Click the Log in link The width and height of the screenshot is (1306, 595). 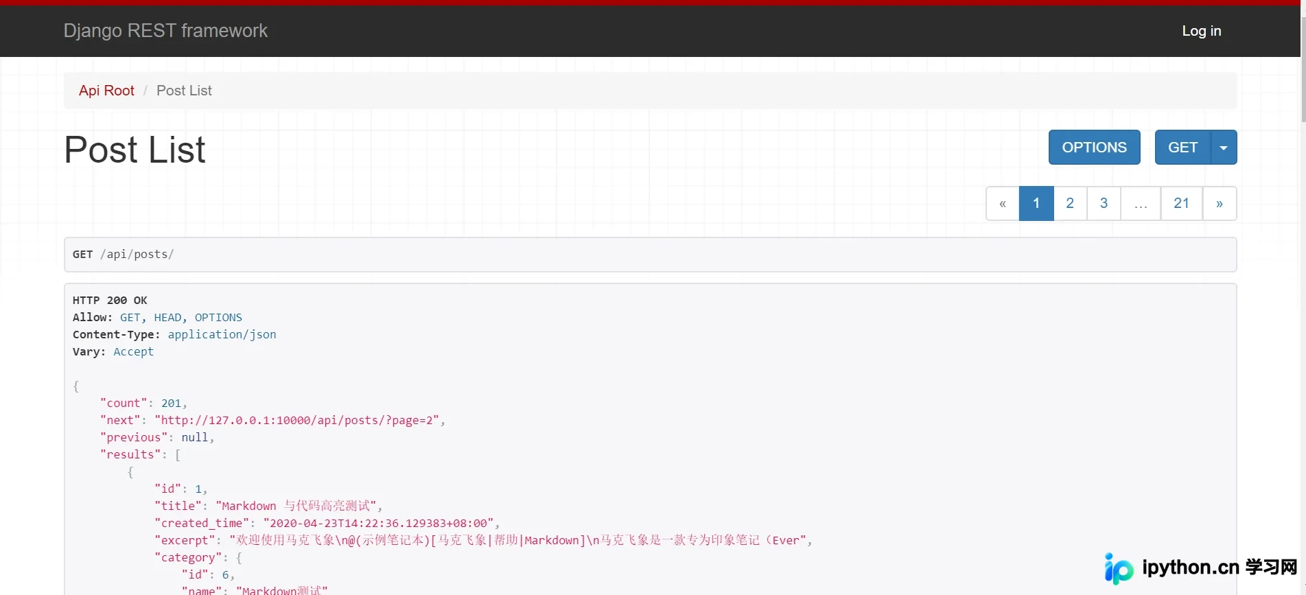[x=1201, y=31]
